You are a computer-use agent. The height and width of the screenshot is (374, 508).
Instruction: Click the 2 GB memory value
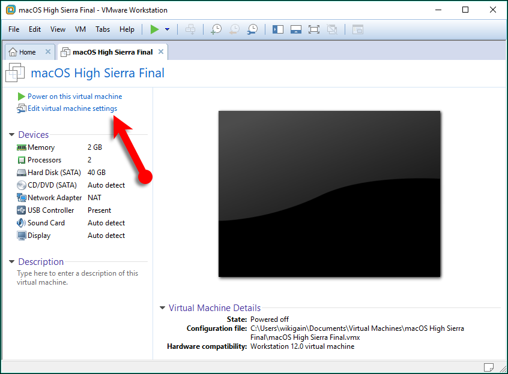95,147
